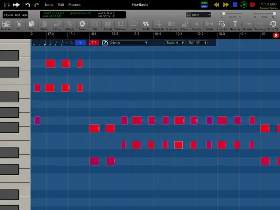Select the eighth note length
Viewport: 280px width, 210px height.
coord(51,43)
